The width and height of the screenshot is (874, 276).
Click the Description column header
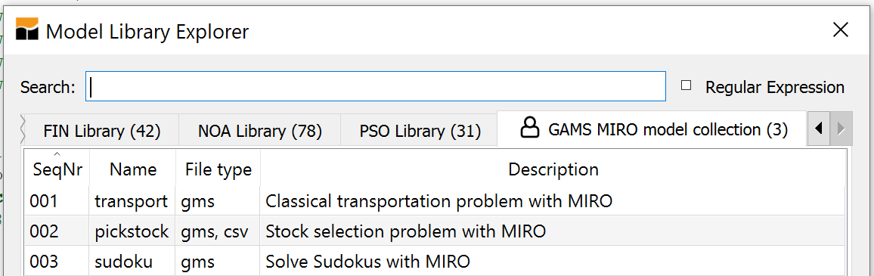tap(553, 169)
